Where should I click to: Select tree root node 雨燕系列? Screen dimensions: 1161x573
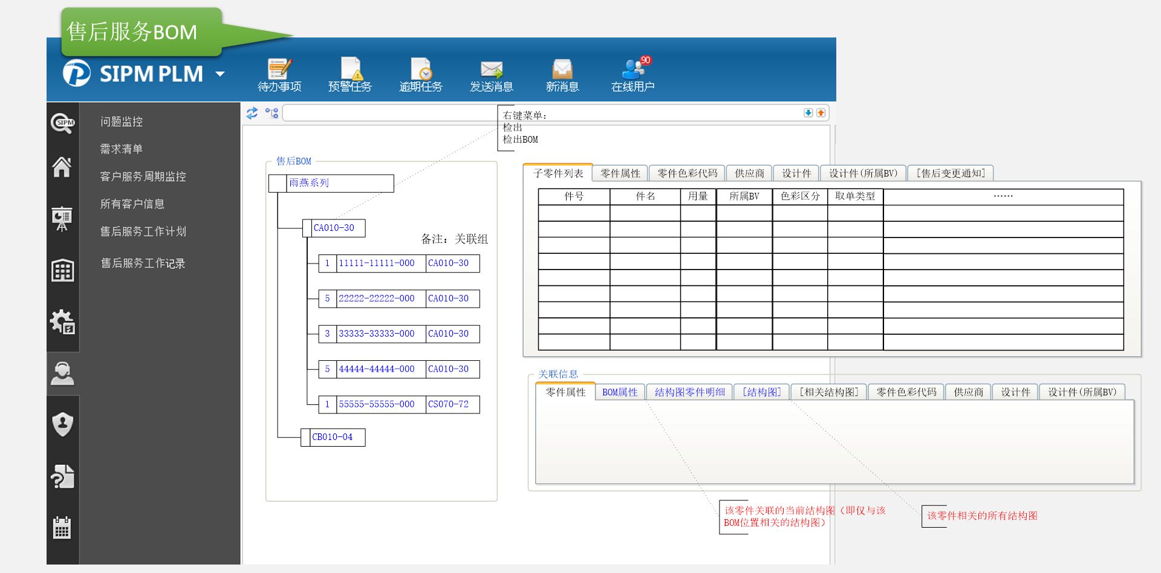309,183
